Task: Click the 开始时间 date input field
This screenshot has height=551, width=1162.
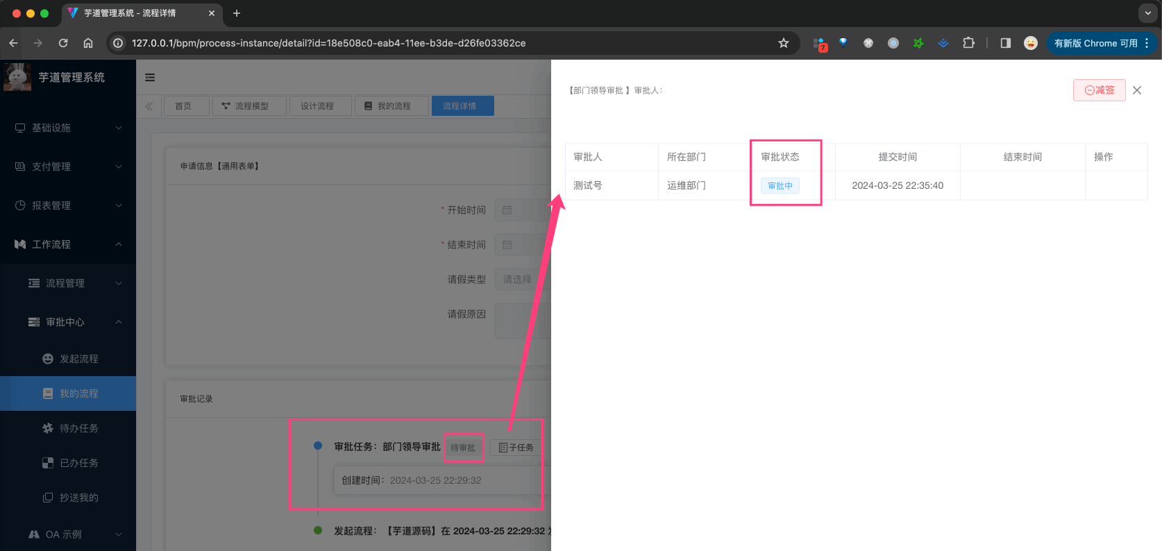Action: point(522,210)
